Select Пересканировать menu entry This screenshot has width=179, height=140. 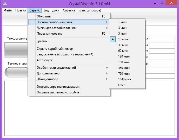pyautogui.click(x=69, y=34)
